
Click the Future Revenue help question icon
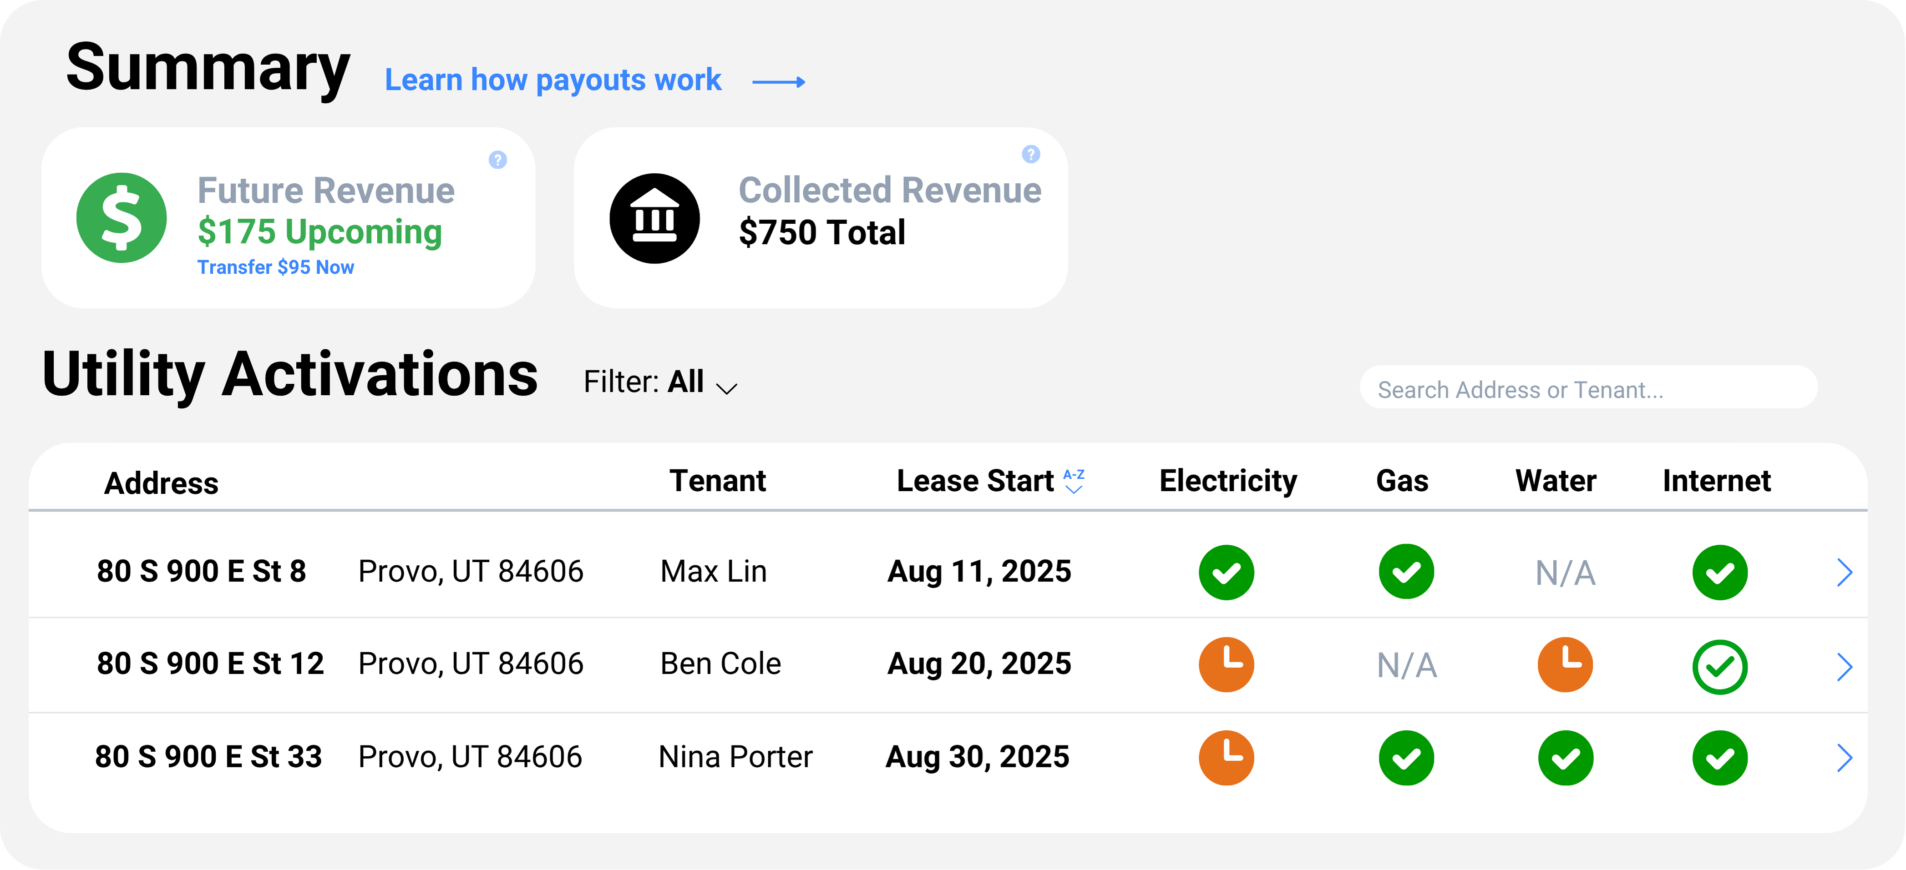pos(498,160)
